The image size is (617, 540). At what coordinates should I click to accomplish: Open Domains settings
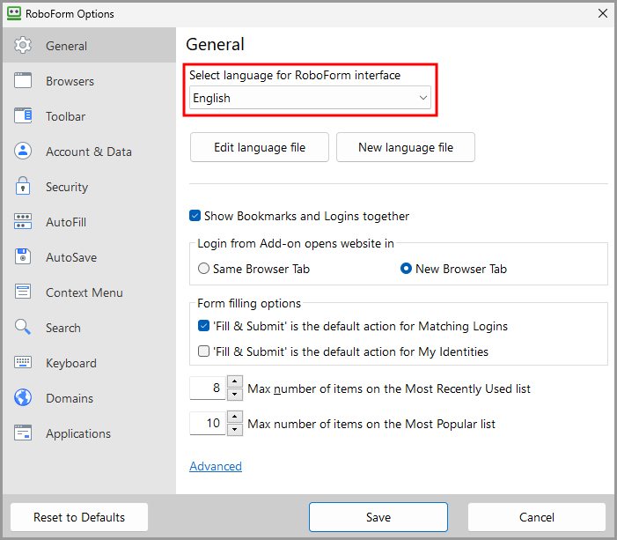pyautogui.click(x=89, y=398)
